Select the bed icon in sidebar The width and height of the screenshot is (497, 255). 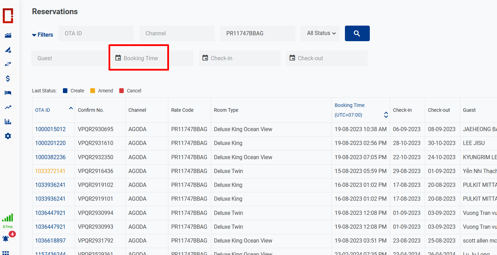coord(8,93)
